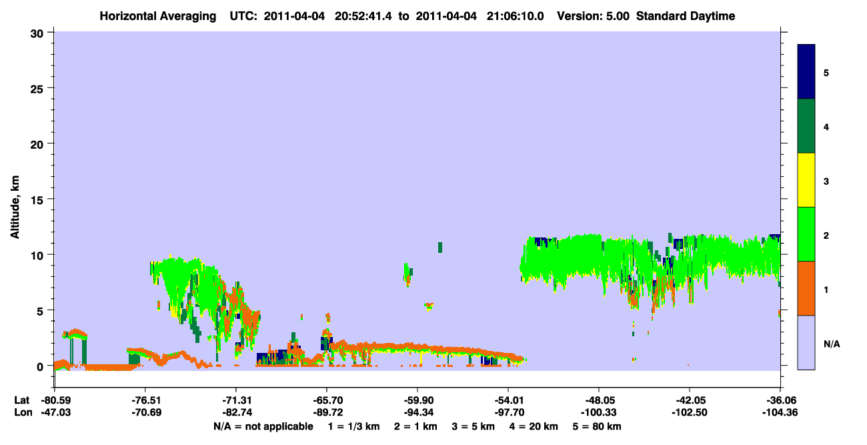This screenshot has height=445, width=867.
Task: Click the colorbar label 2
Action: [826, 234]
